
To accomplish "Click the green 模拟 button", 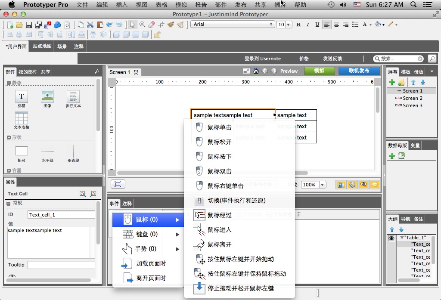I will click(x=319, y=71).
